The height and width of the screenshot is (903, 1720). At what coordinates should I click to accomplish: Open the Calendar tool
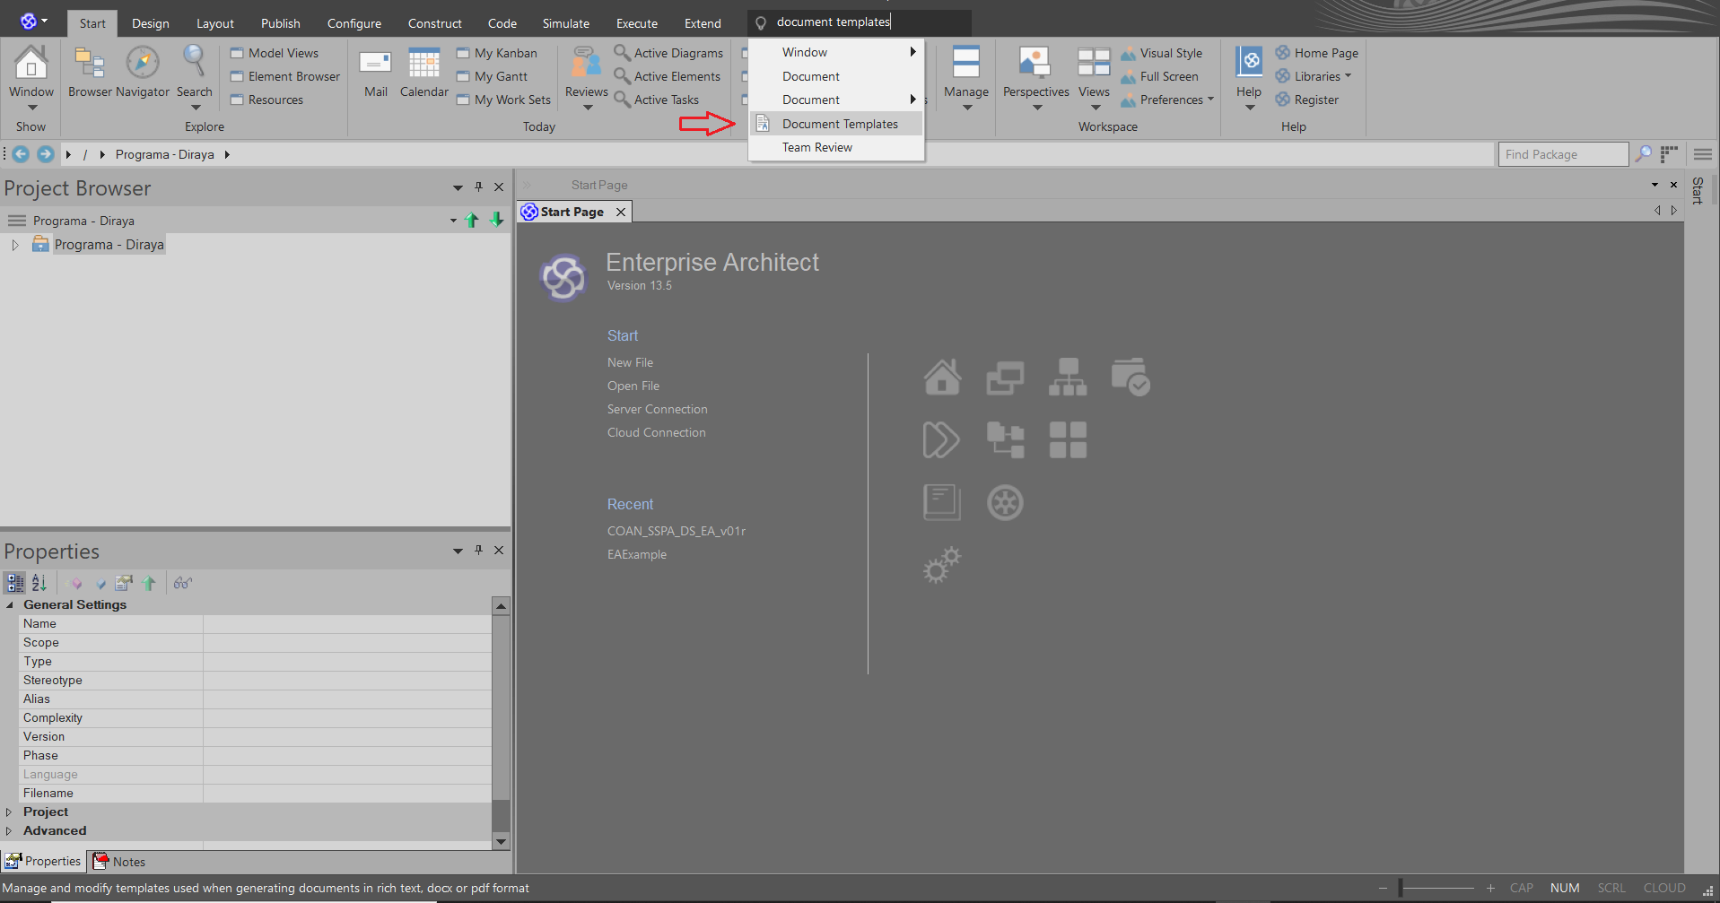pos(424,72)
